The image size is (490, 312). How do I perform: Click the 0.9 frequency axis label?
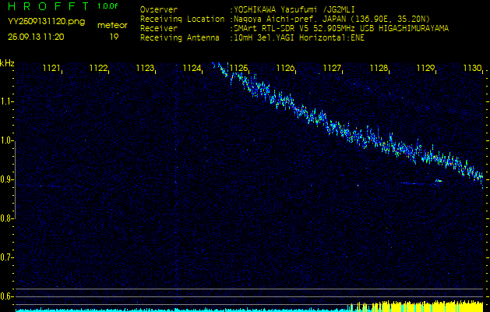pos(7,179)
